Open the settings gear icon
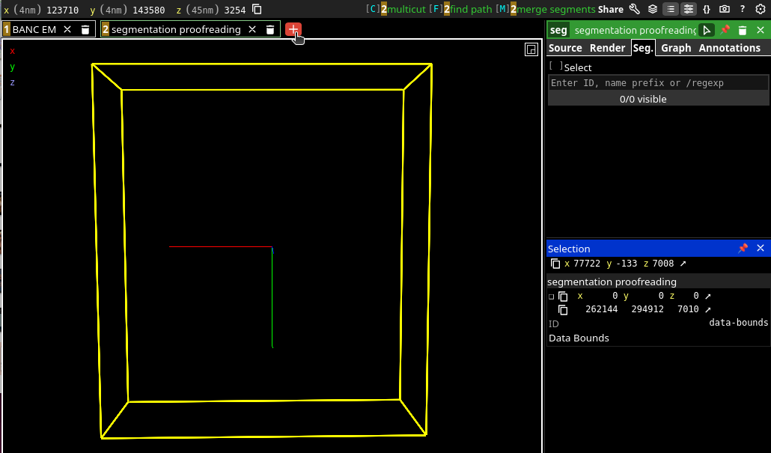 (761, 9)
